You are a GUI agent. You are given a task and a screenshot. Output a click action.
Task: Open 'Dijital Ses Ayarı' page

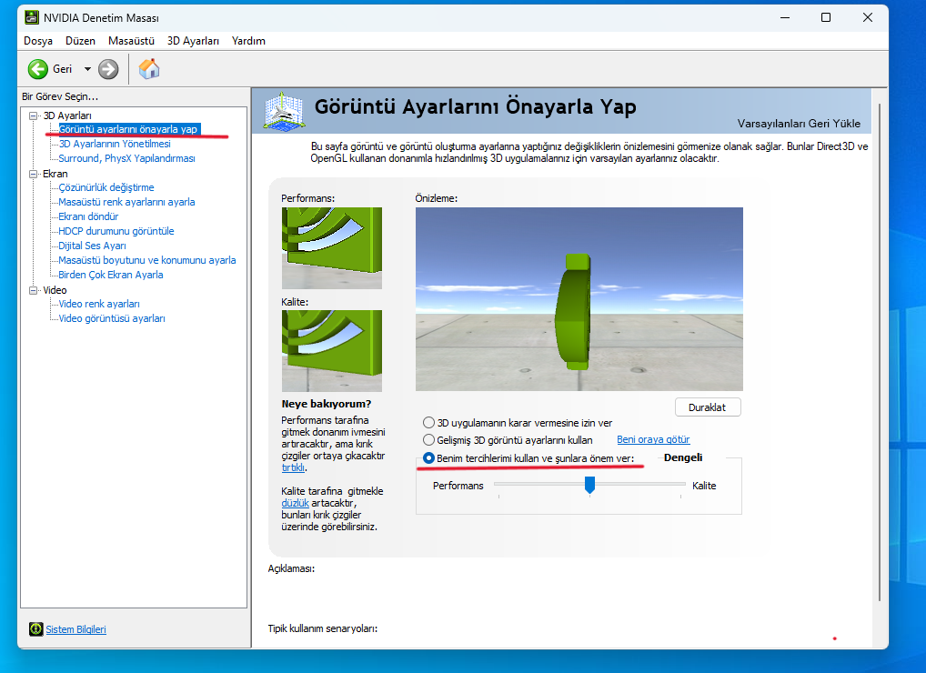tap(92, 246)
